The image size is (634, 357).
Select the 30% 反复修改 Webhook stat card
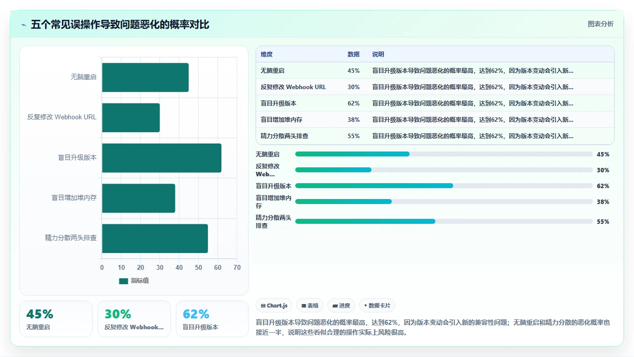pyautogui.click(x=134, y=319)
